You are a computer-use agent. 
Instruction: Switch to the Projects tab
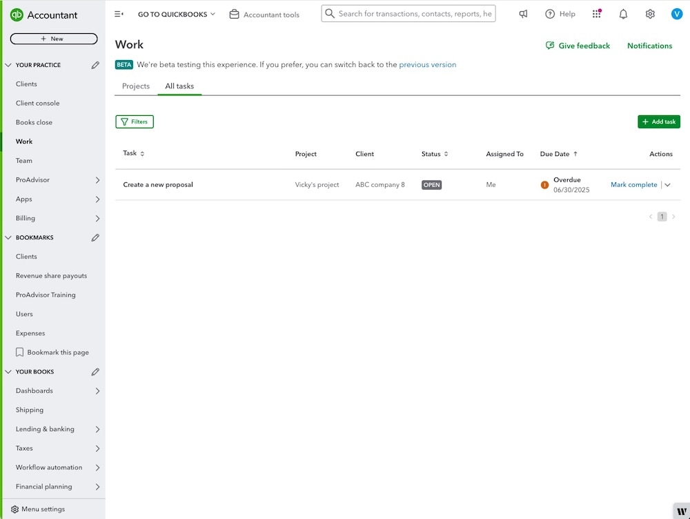click(x=135, y=86)
